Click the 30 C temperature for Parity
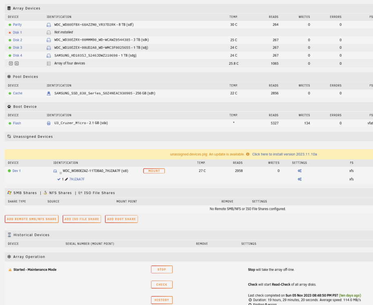This screenshot has height=305, width=373. click(234, 25)
